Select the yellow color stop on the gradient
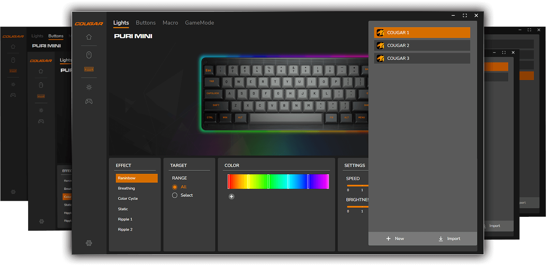 click(248, 182)
